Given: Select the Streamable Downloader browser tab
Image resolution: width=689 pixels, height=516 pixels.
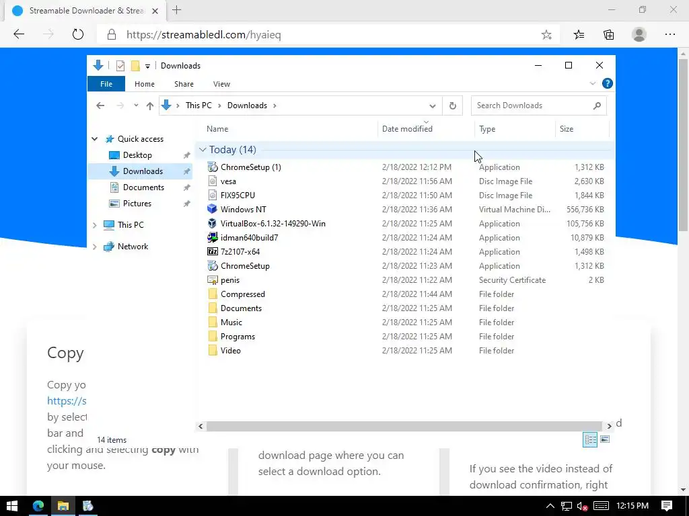Looking at the screenshot, I should (86, 11).
